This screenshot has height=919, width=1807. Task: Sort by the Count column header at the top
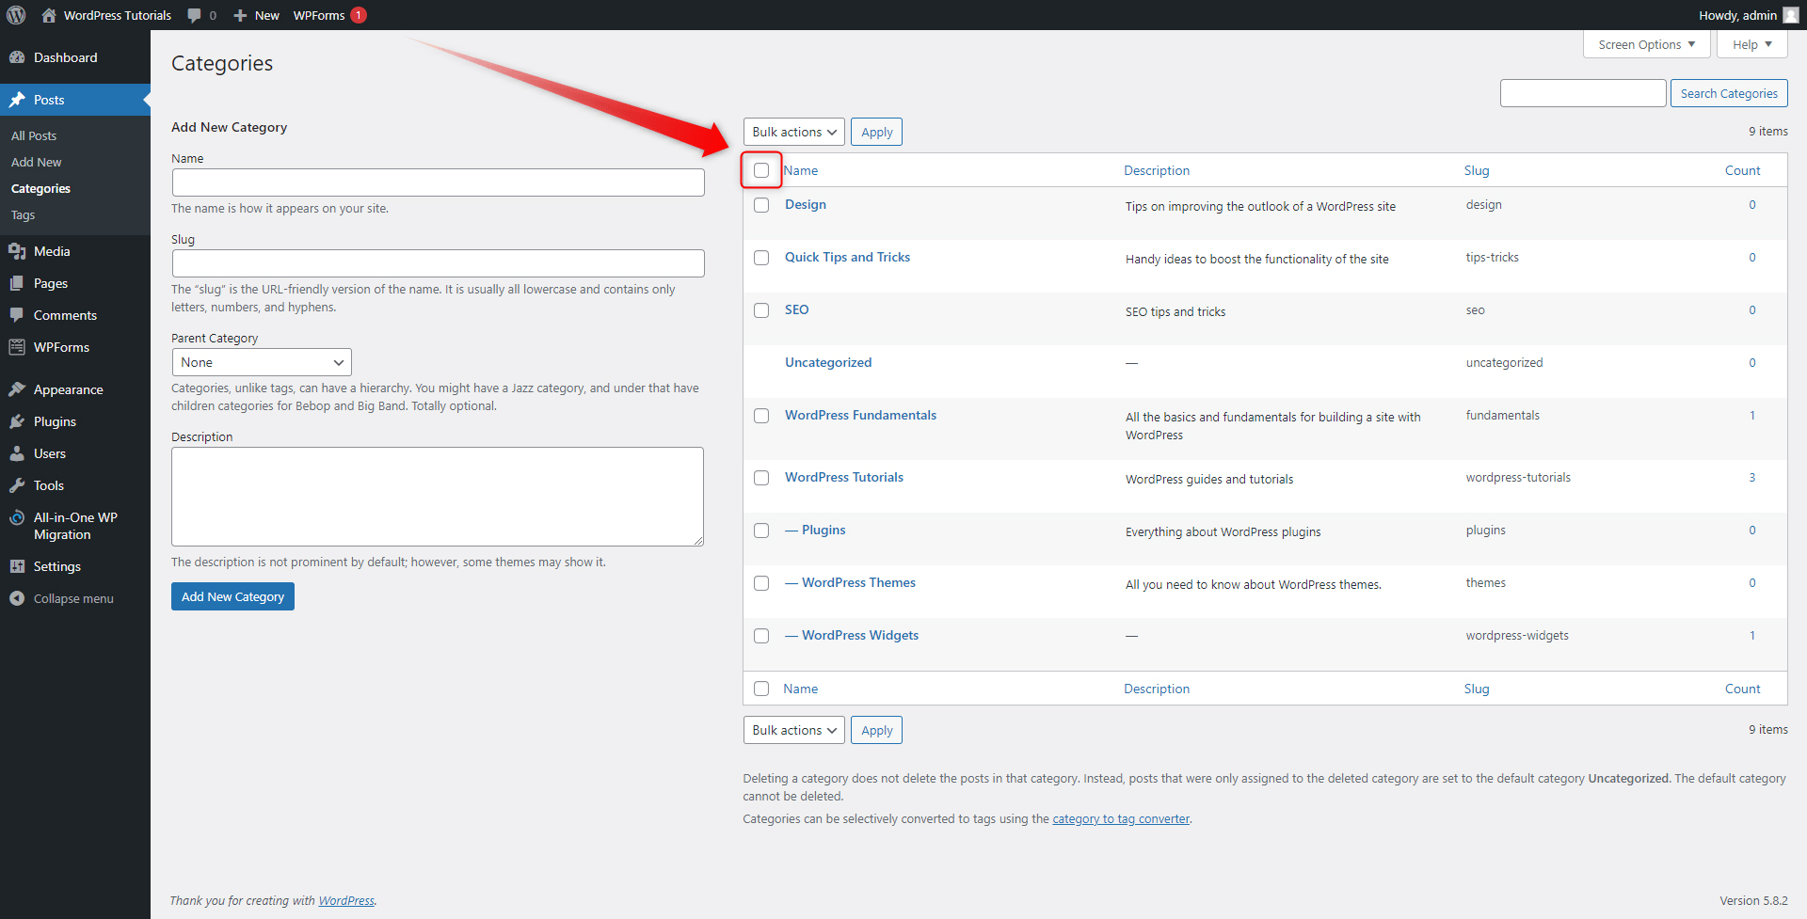[x=1742, y=170]
